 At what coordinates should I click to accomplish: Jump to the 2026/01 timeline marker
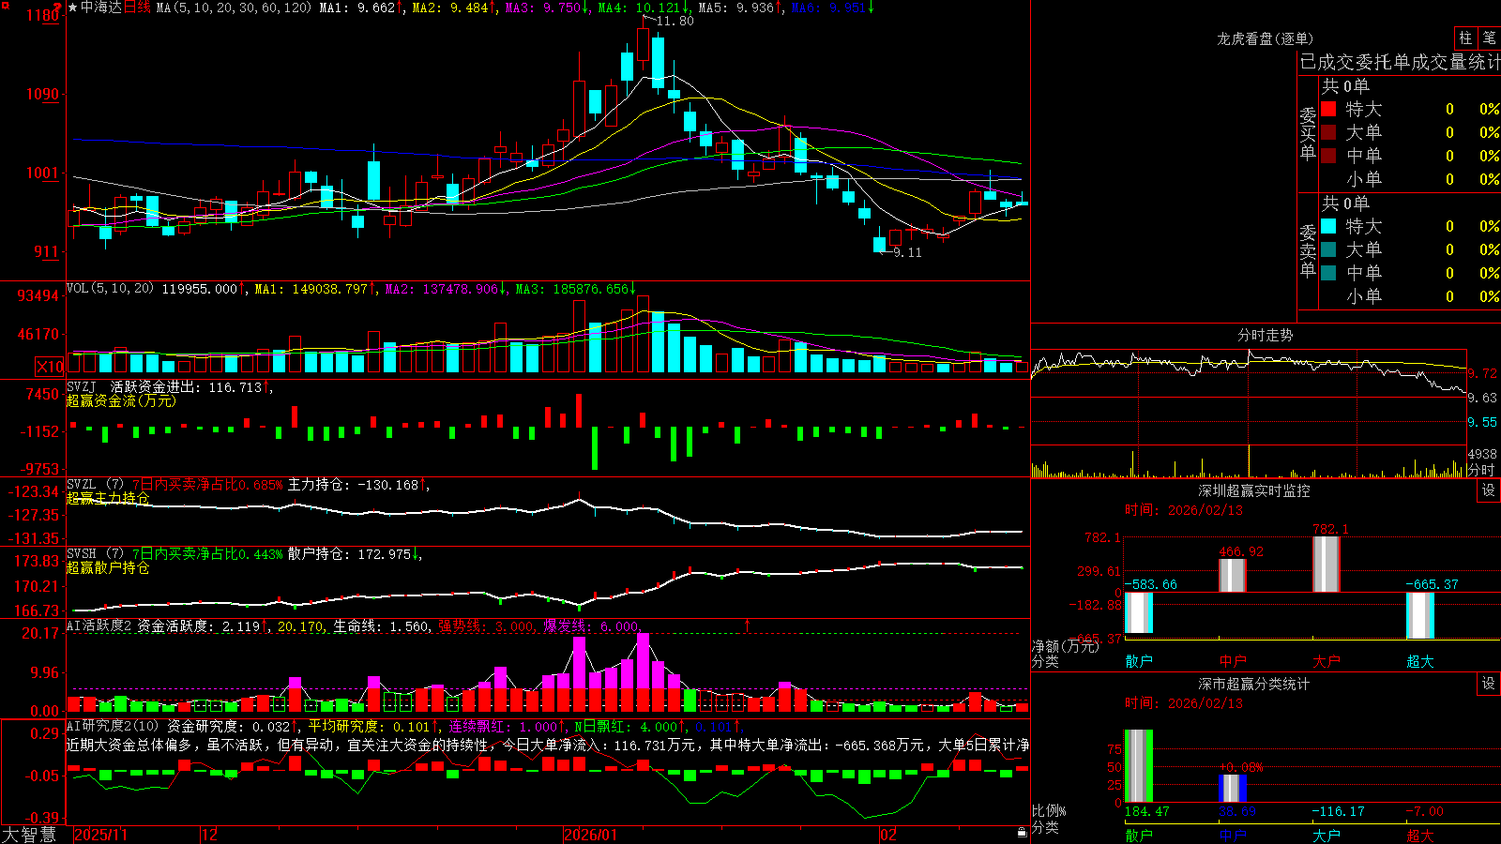tap(590, 835)
